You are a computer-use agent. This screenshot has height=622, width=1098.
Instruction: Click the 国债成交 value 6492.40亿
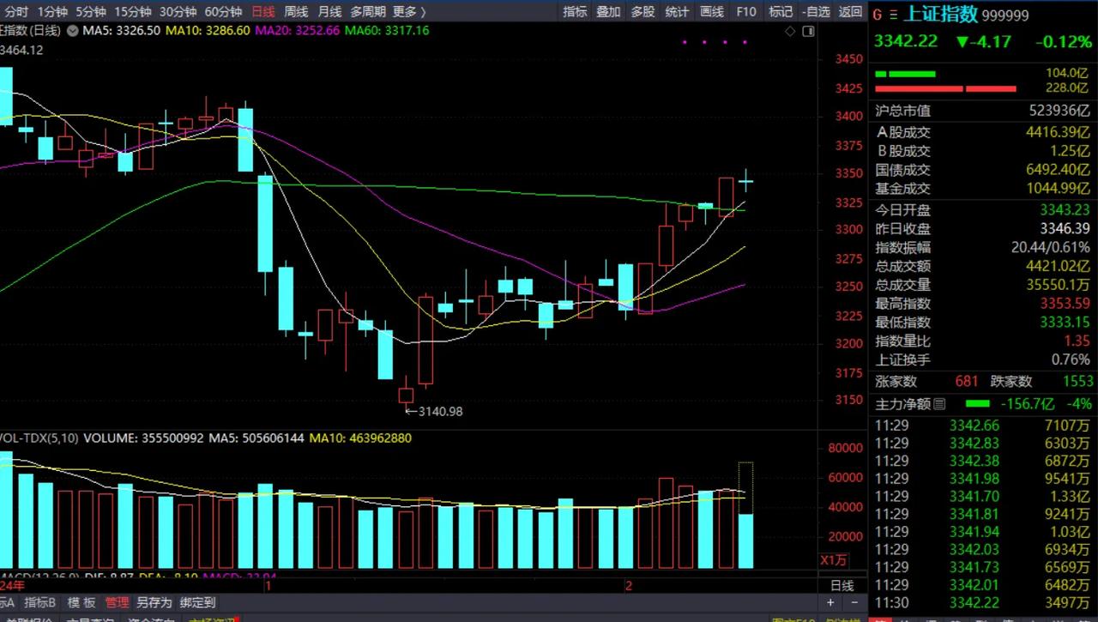[1059, 170]
